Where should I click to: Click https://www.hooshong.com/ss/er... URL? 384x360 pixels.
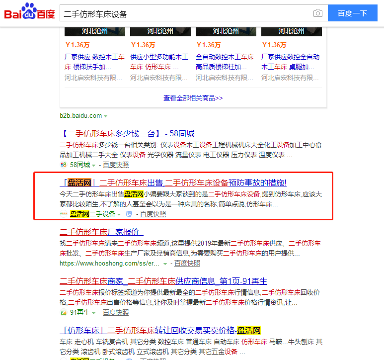point(109,263)
